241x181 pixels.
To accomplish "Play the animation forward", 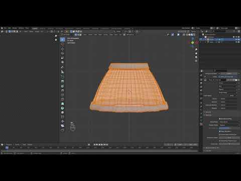I will point(102,145).
